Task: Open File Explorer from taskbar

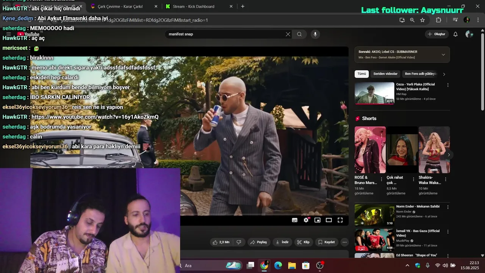Action: coord(292,265)
